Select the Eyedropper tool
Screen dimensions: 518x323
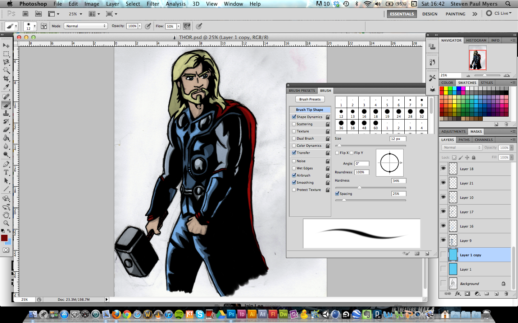6,87
